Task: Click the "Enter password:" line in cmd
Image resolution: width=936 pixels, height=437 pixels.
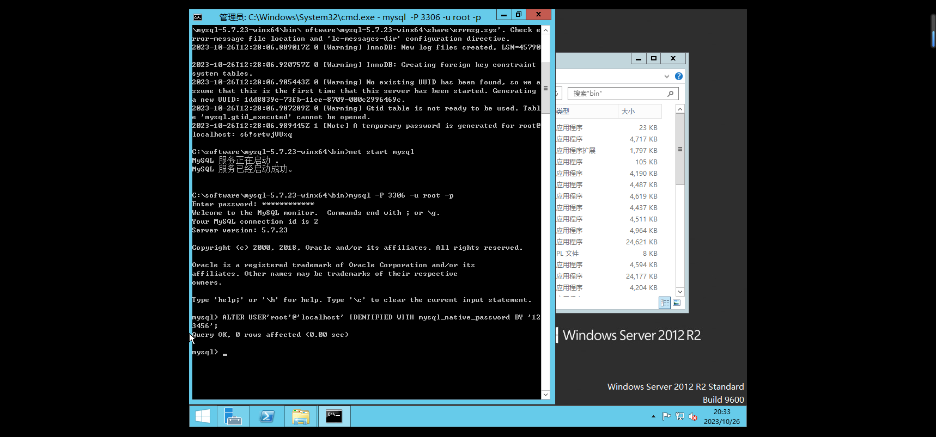Action: pos(253,204)
